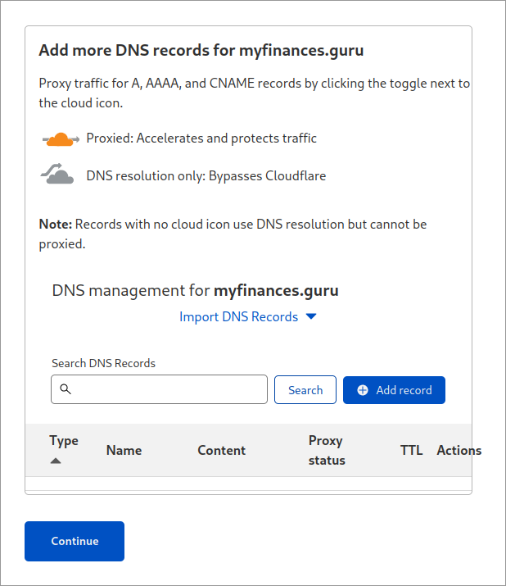This screenshot has height=586, width=506.
Task: Click the orange Proxied cloud icon
Action: 61,139
